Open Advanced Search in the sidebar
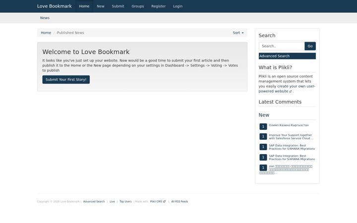 pyautogui.click(x=287, y=56)
